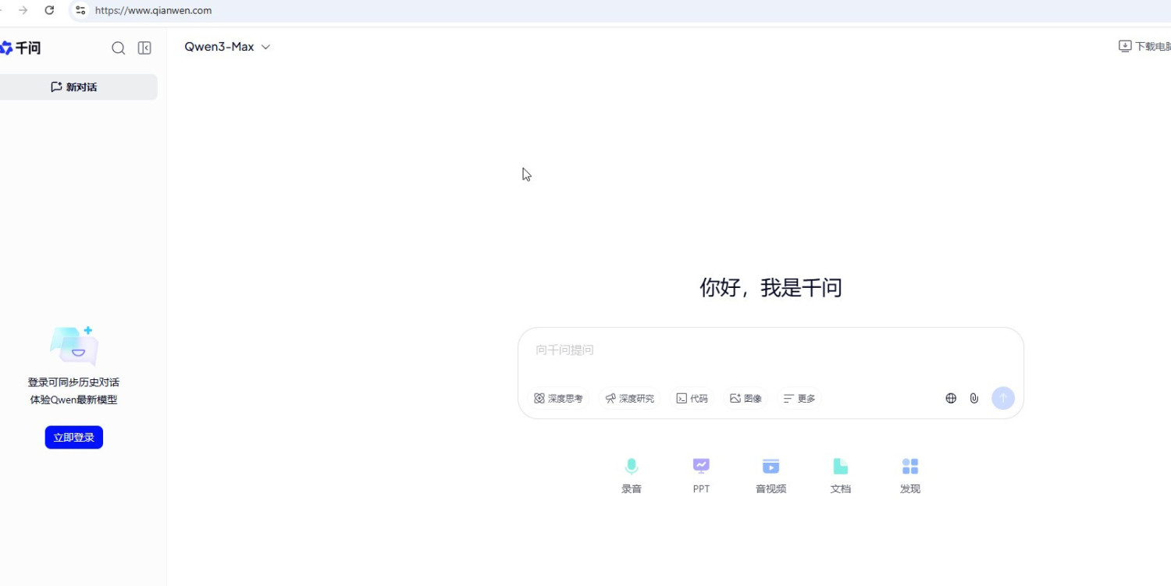Toggle 深度思考 deep thinking mode
This screenshot has height=586, width=1171.
tap(558, 399)
